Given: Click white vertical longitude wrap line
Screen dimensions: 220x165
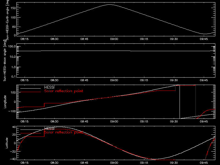Looking at the screenshot, I should coord(180,102).
